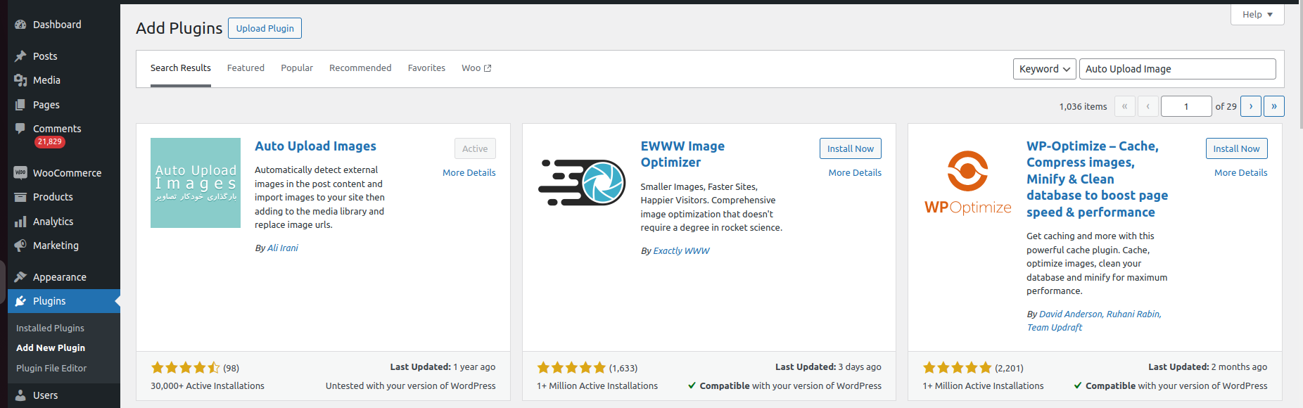Screen dimensions: 1303x408
Task: Click 'Last Updated: 2 months ago' text
Action: pyautogui.click(x=1207, y=367)
